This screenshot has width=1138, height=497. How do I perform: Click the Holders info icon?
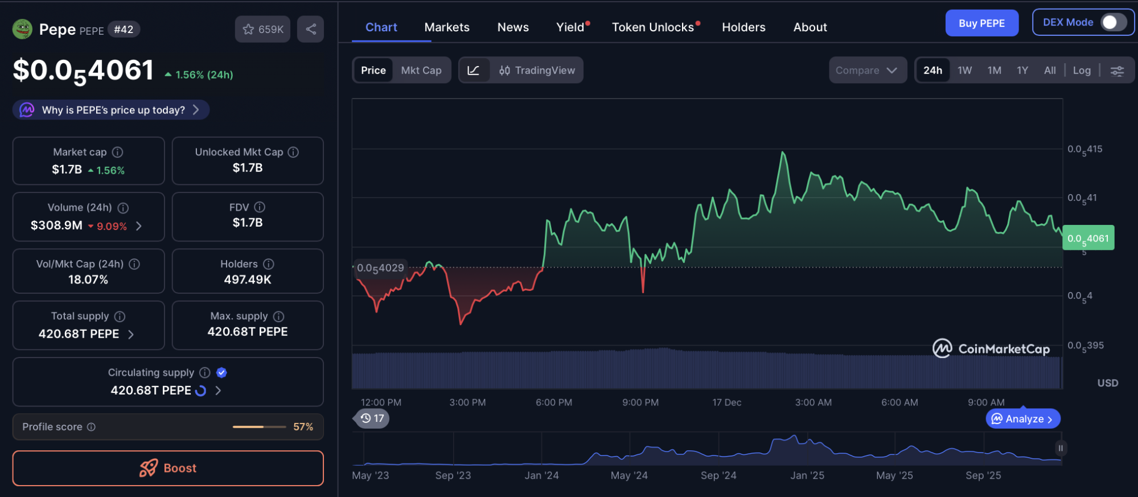coord(269,264)
